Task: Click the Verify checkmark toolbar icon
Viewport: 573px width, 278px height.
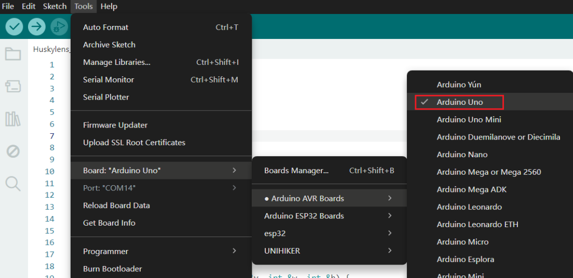Action: [x=15, y=26]
